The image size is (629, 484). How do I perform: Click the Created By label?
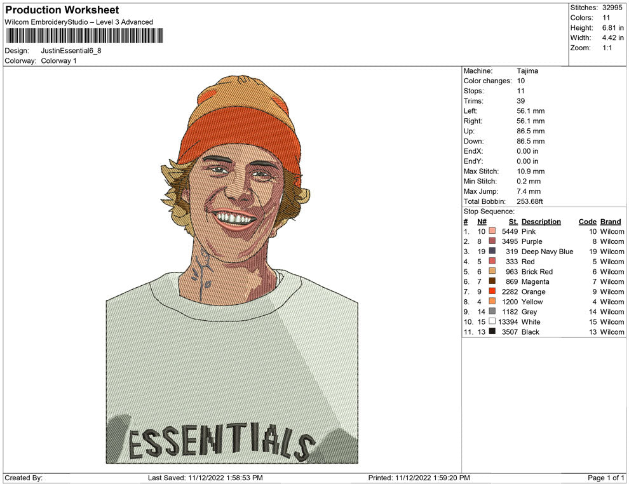pos(24,478)
